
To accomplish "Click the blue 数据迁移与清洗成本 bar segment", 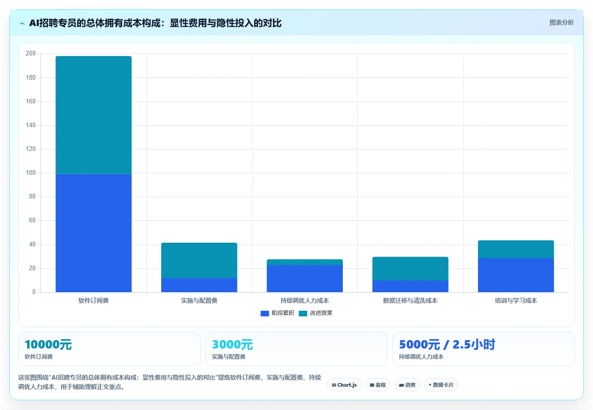I will click(410, 286).
